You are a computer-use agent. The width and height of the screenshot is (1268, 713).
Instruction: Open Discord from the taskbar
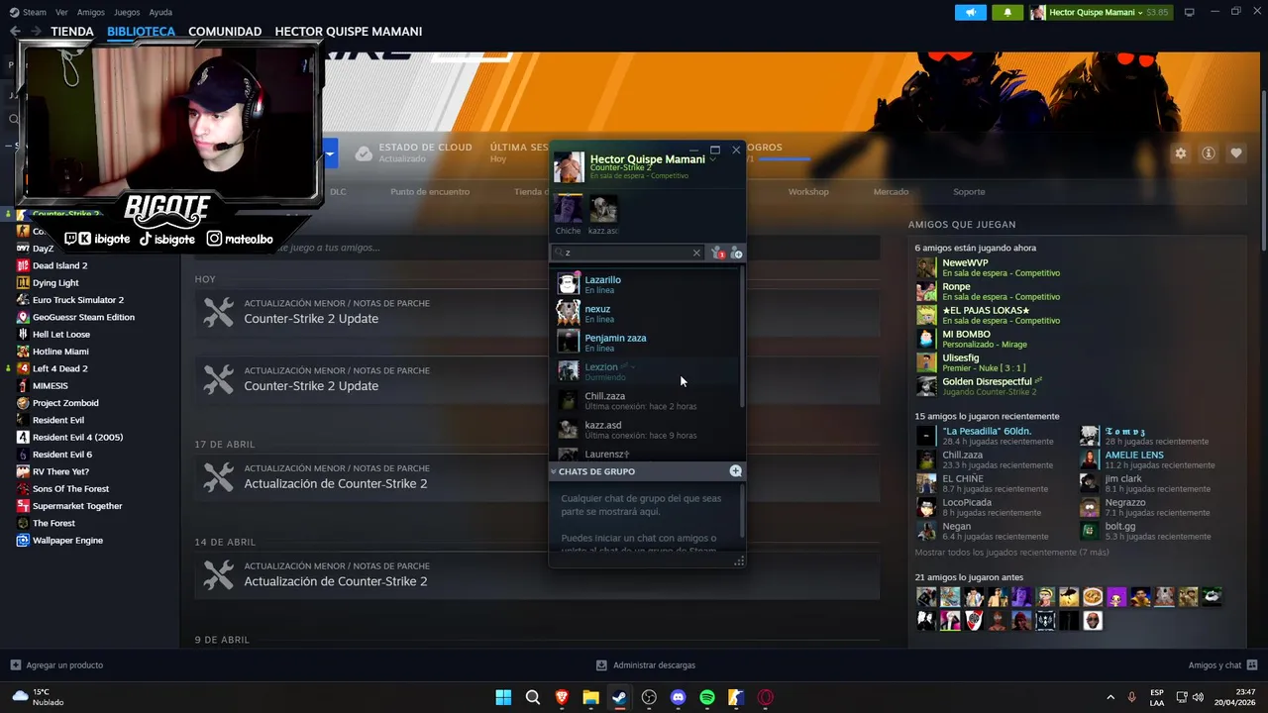[x=678, y=697]
